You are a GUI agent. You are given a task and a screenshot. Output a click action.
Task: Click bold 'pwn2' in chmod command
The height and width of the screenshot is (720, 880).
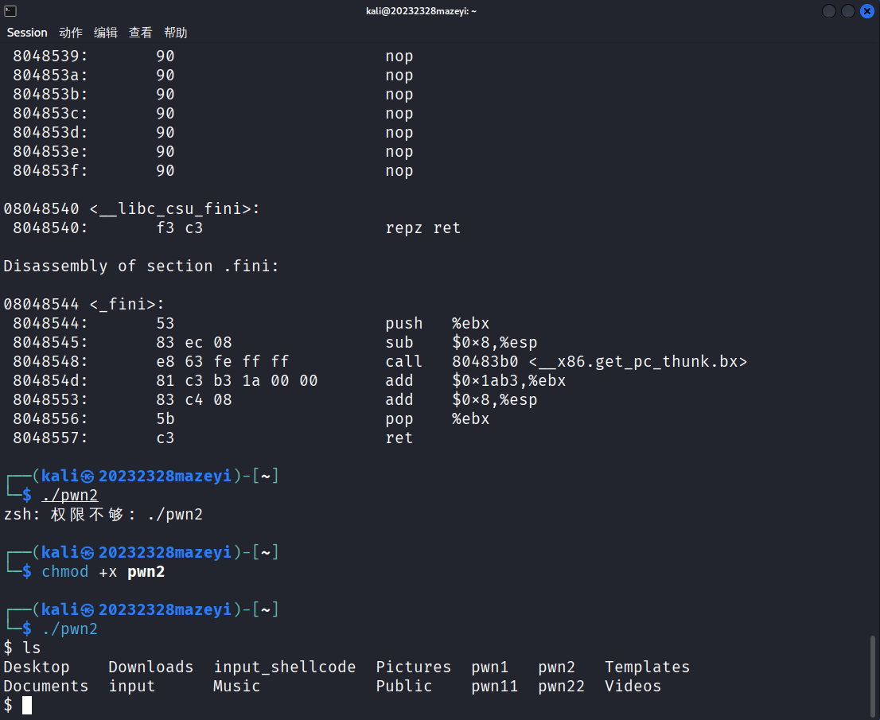[146, 571]
